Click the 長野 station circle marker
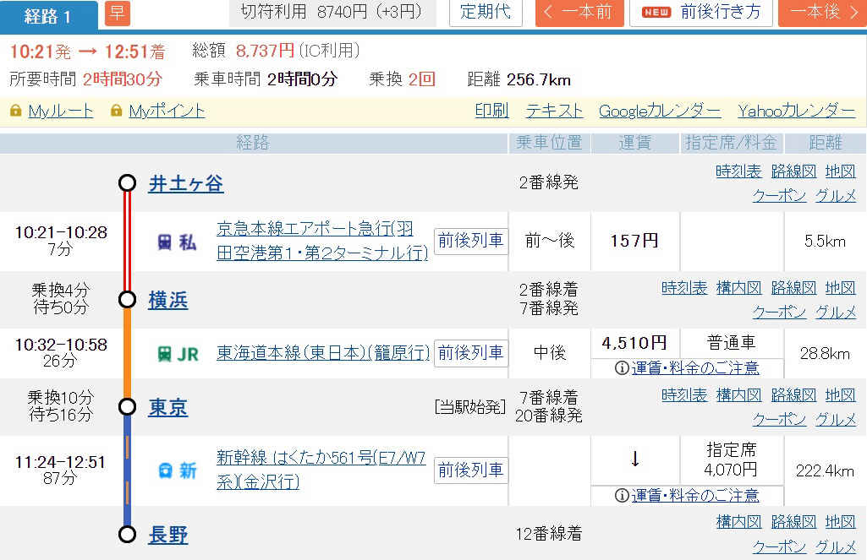Viewport: 867px width, 560px height. pyautogui.click(x=127, y=534)
